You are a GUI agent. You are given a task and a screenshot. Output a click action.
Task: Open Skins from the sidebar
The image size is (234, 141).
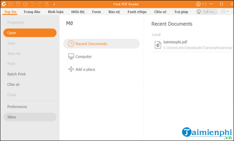(30, 117)
